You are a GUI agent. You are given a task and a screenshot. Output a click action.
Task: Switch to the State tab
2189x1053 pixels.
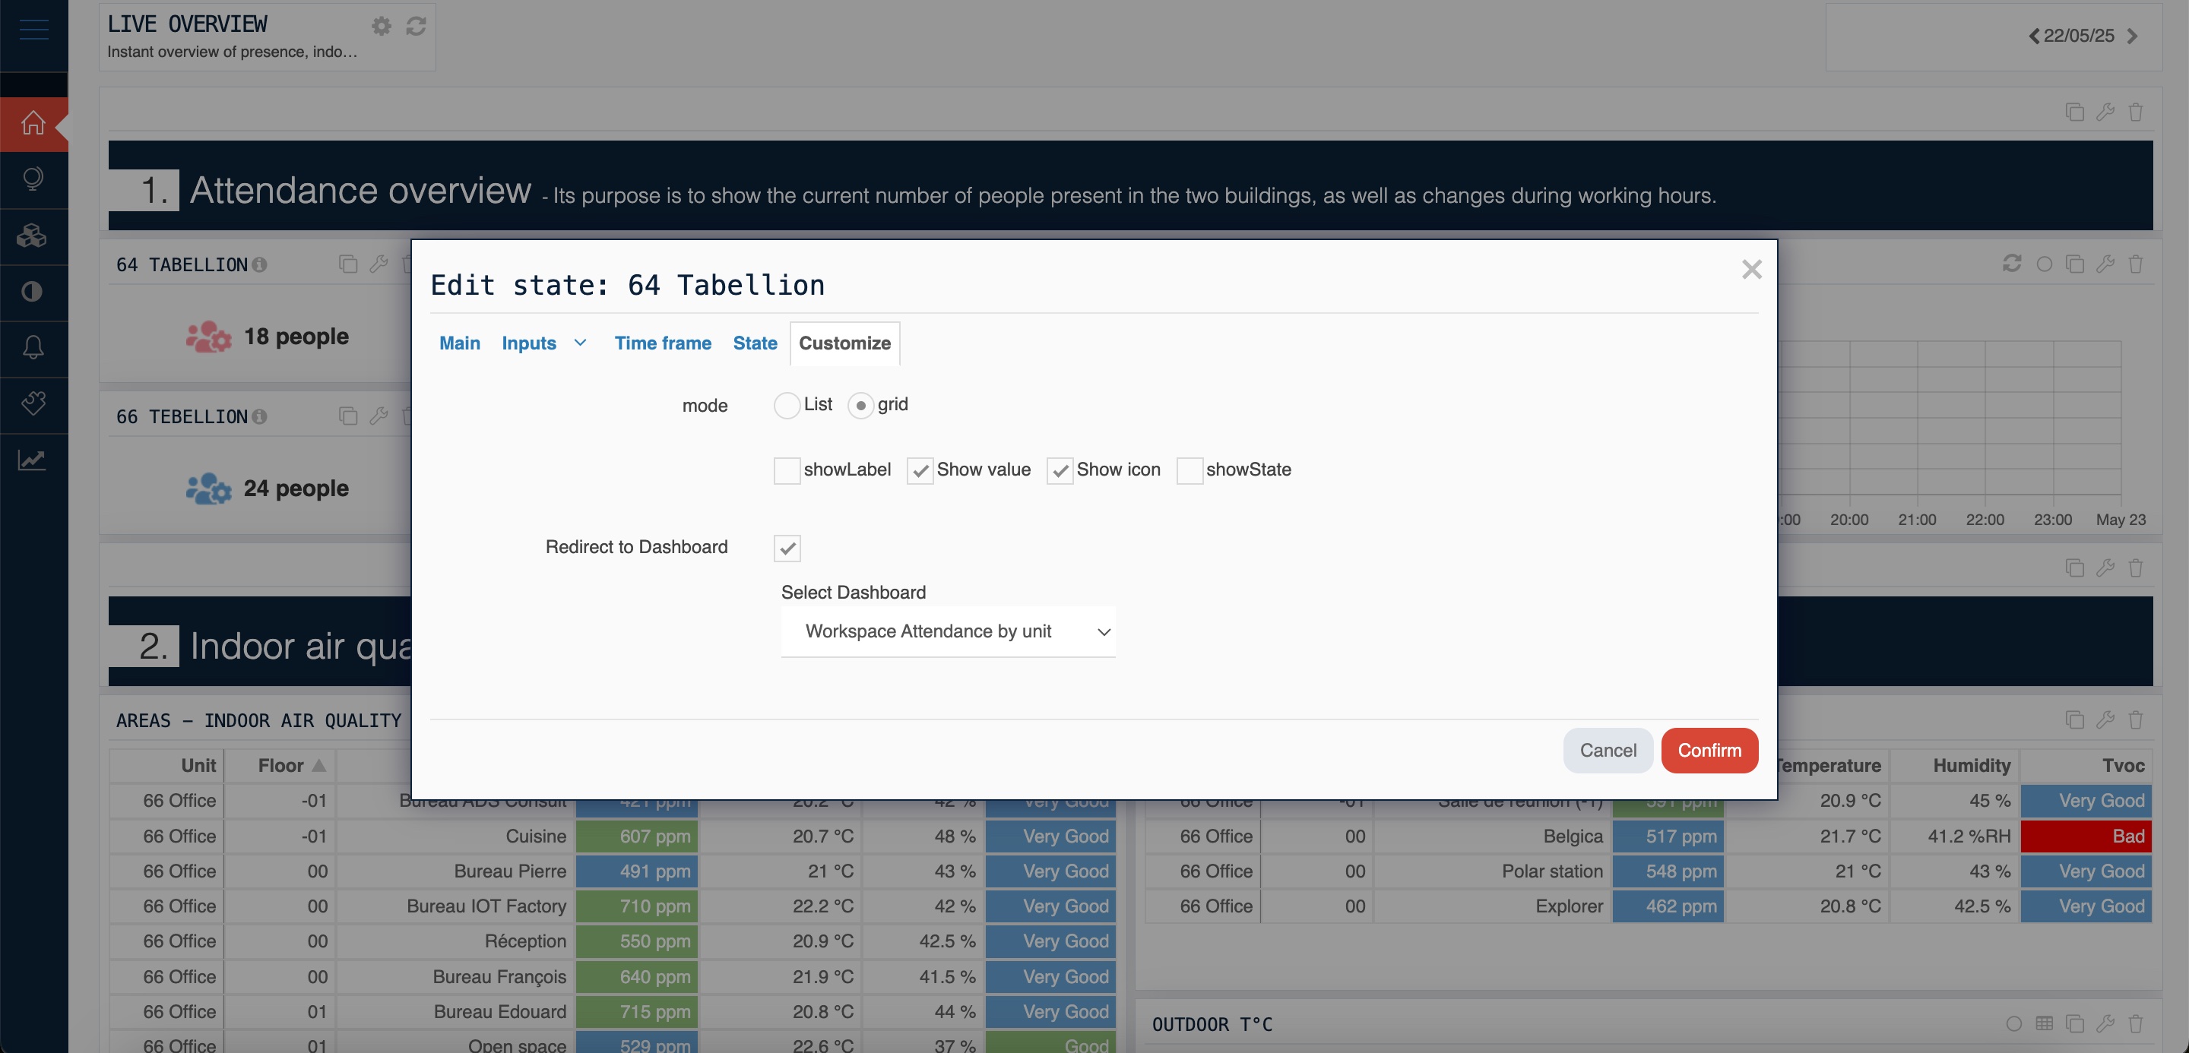point(755,343)
